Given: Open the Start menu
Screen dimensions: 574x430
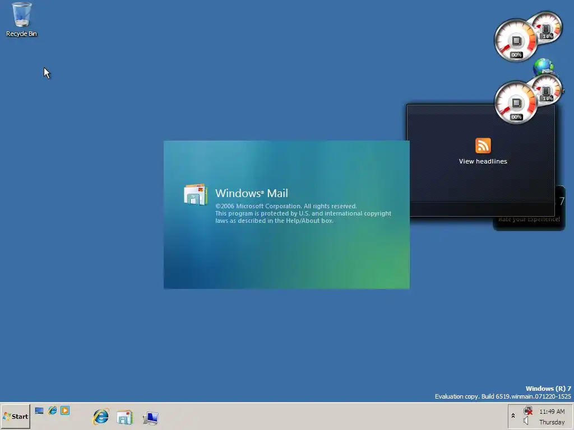Looking at the screenshot, I should (x=15, y=417).
